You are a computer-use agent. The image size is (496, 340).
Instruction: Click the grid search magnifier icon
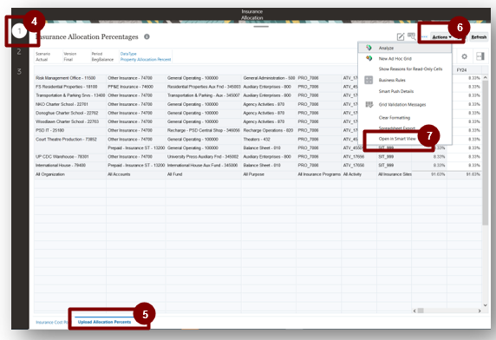coord(411,36)
